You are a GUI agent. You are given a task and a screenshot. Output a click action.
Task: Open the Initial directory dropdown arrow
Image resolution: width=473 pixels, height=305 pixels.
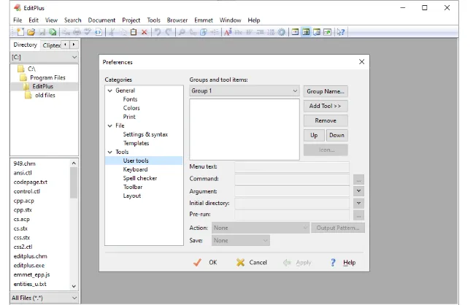[358, 203]
